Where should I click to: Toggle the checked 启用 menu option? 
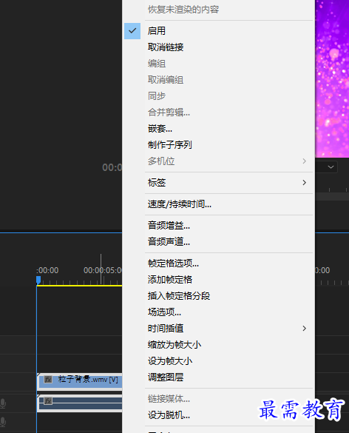[218, 31]
